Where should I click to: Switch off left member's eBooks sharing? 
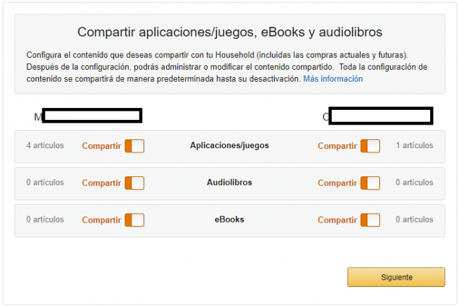[134, 220]
